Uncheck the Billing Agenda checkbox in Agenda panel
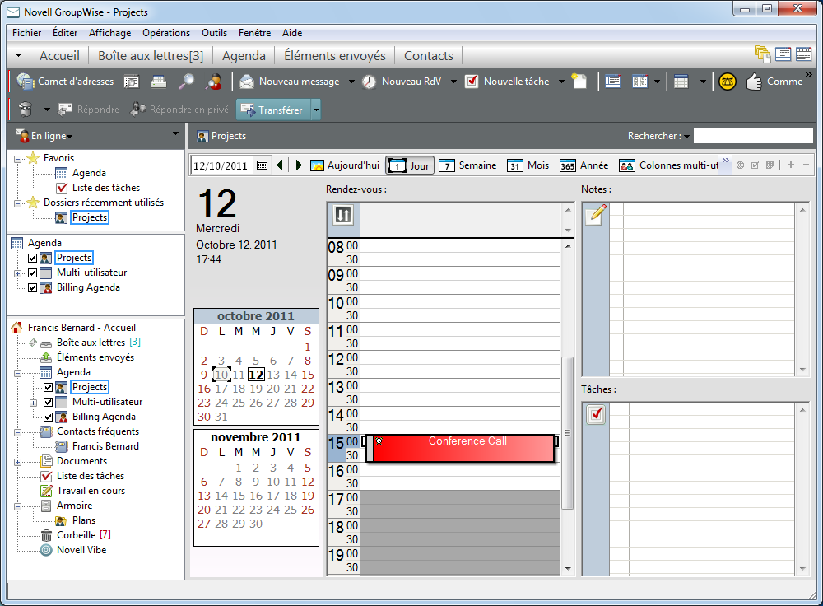 33,287
